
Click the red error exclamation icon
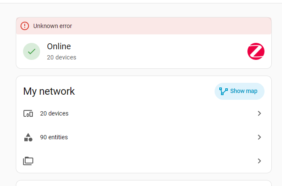coord(25,26)
